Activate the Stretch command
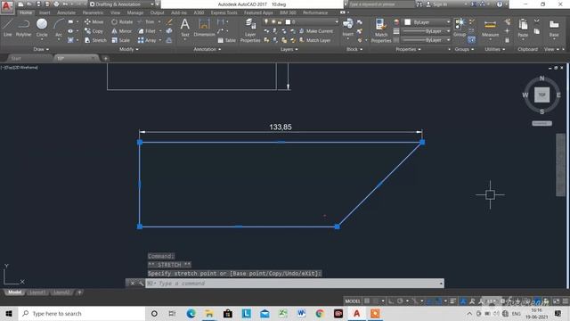Image resolution: width=570 pixels, height=321 pixels. click(95, 40)
